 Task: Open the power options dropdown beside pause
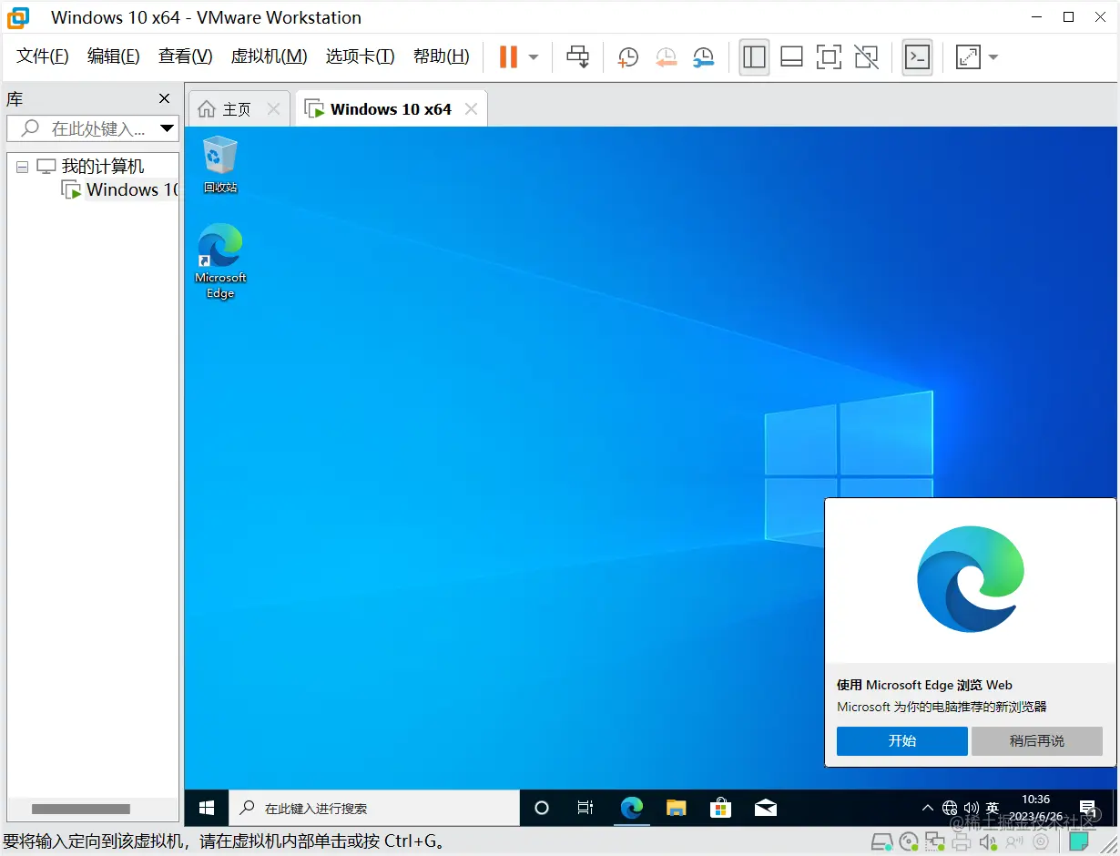pos(534,56)
